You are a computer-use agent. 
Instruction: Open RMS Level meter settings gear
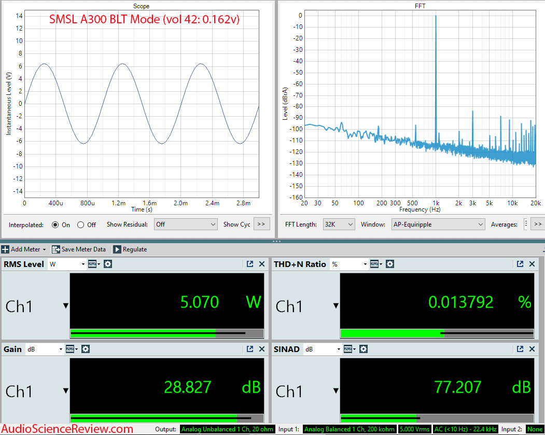(108, 264)
